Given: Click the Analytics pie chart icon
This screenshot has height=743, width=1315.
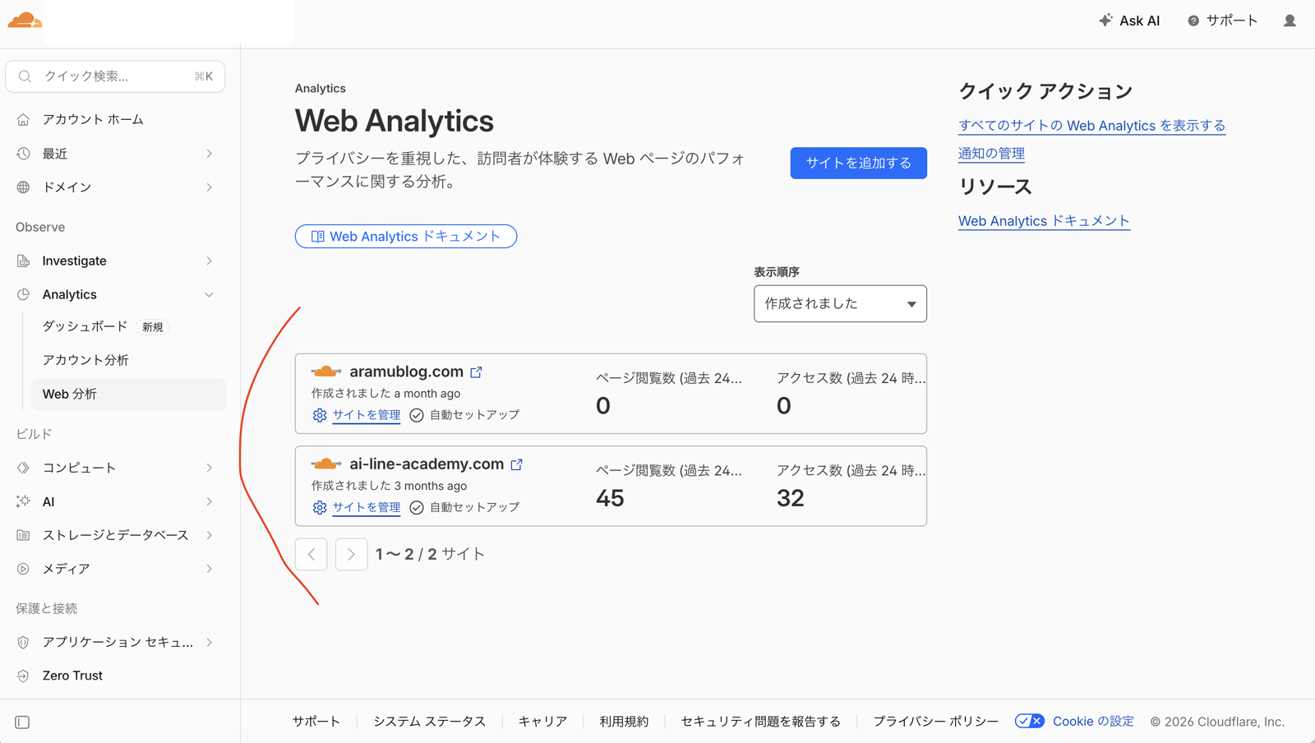Looking at the screenshot, I should [23, 294].
